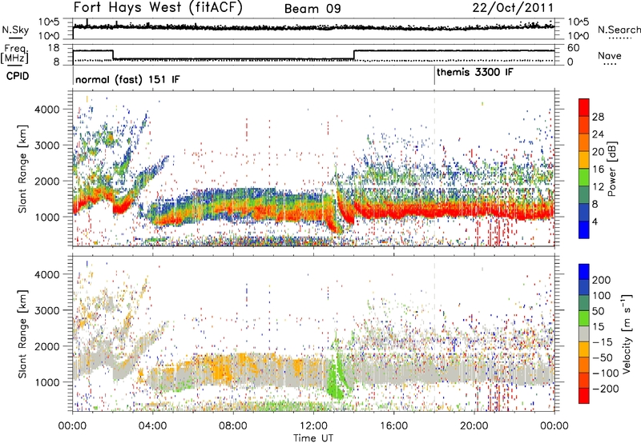Click the '18' frequency axis tick
The height and width of the screenshot is (443, 641).
click(54, 48)
